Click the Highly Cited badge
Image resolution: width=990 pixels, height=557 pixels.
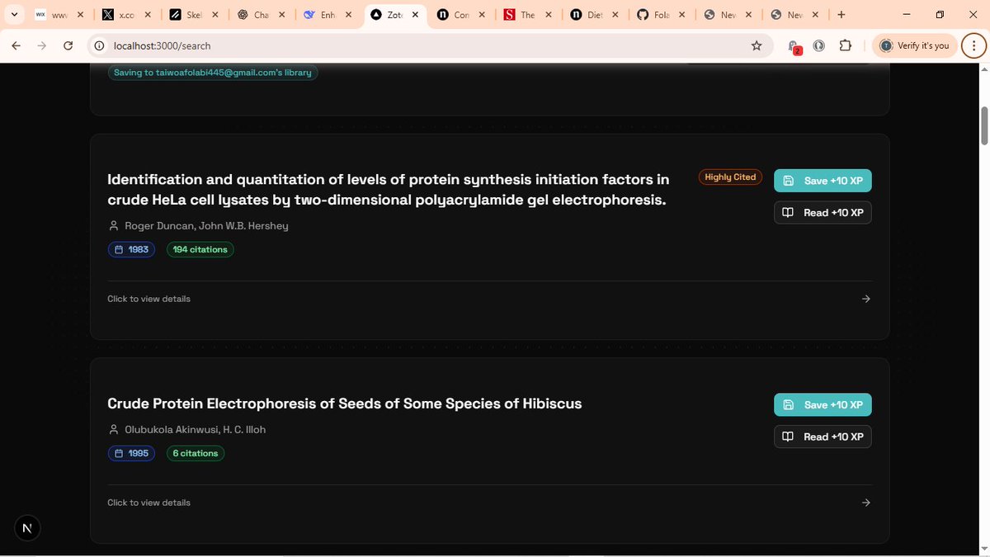[x=730, y=177]
